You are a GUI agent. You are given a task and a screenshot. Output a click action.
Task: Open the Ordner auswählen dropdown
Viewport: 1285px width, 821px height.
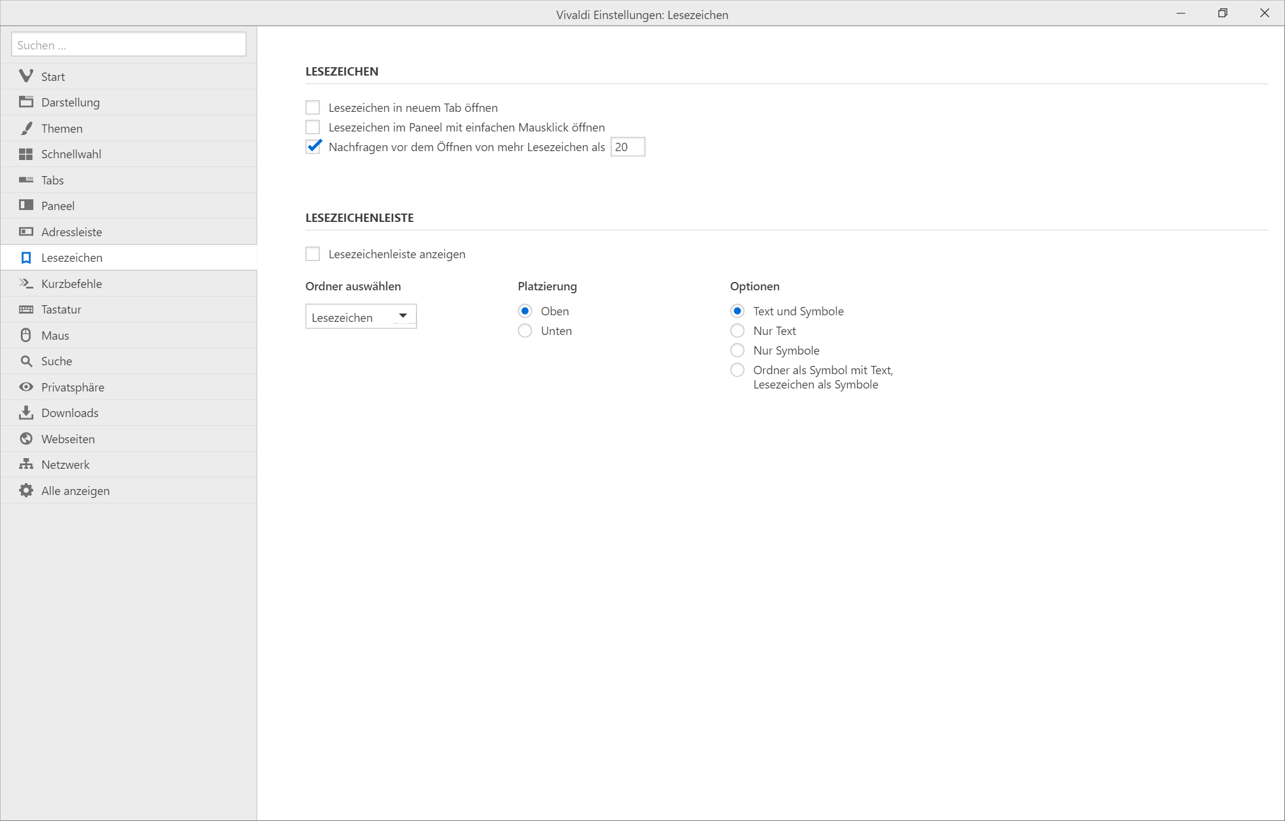click(x=361, y=317)
